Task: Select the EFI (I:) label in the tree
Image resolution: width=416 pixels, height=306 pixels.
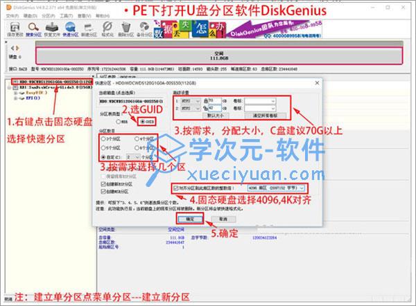Action: coord(33,98)
